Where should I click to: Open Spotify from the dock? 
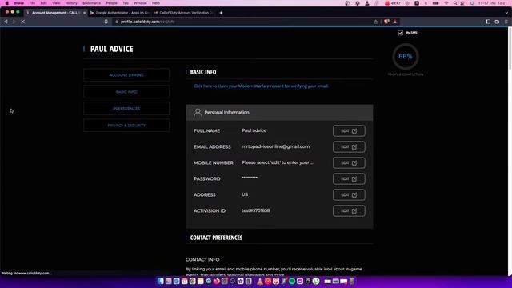(x=292, y=281)
